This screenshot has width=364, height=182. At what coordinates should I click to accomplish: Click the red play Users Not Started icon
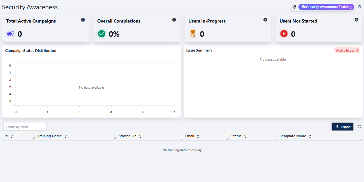(x=284, y=34)
